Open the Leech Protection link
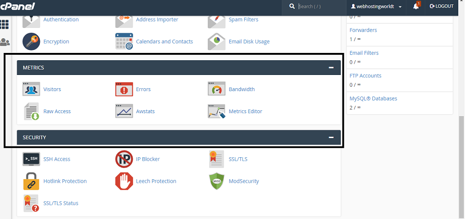Screen dimensions: 475x219 click(156, 181)
